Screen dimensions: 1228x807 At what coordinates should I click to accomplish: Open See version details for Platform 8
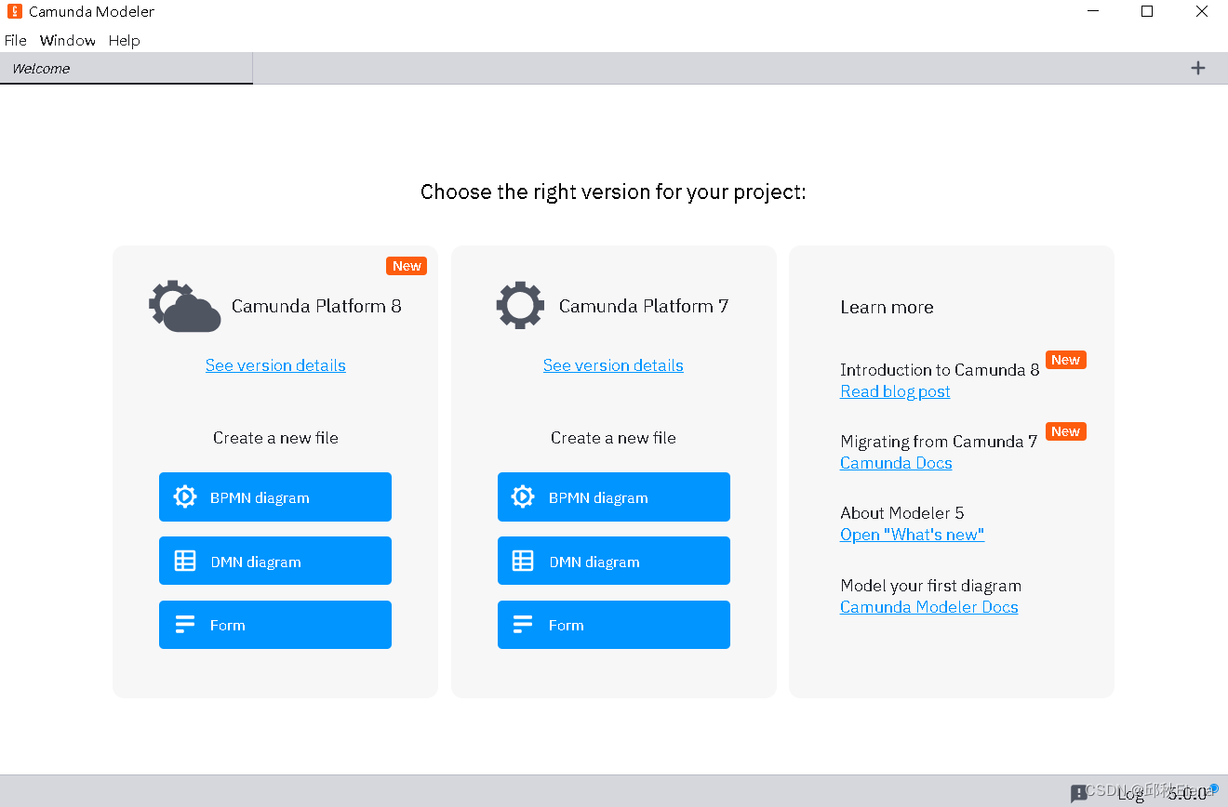coord(275,365)
